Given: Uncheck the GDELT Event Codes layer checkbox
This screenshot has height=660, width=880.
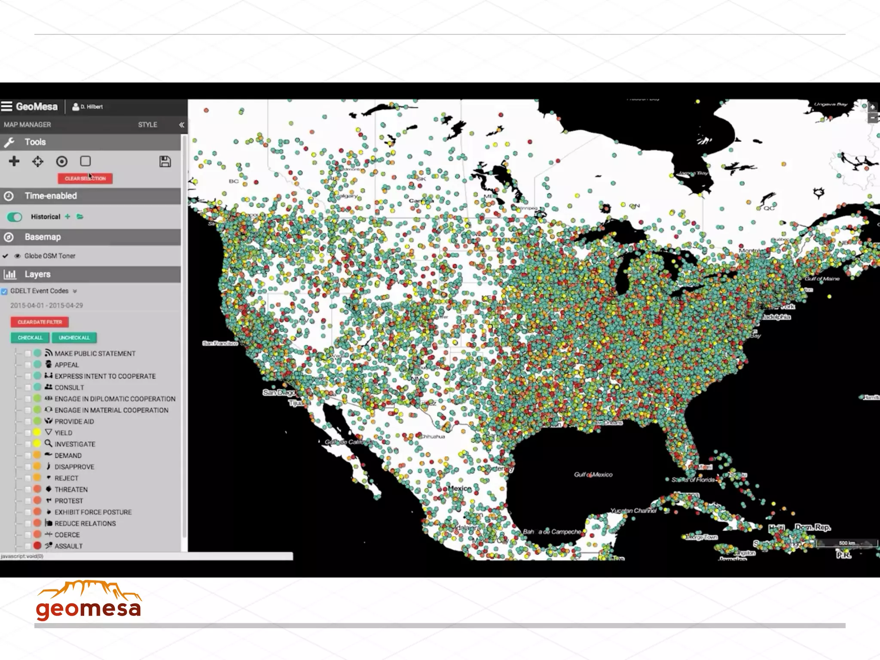Looking at the screenshot, I should pos(4,291).
